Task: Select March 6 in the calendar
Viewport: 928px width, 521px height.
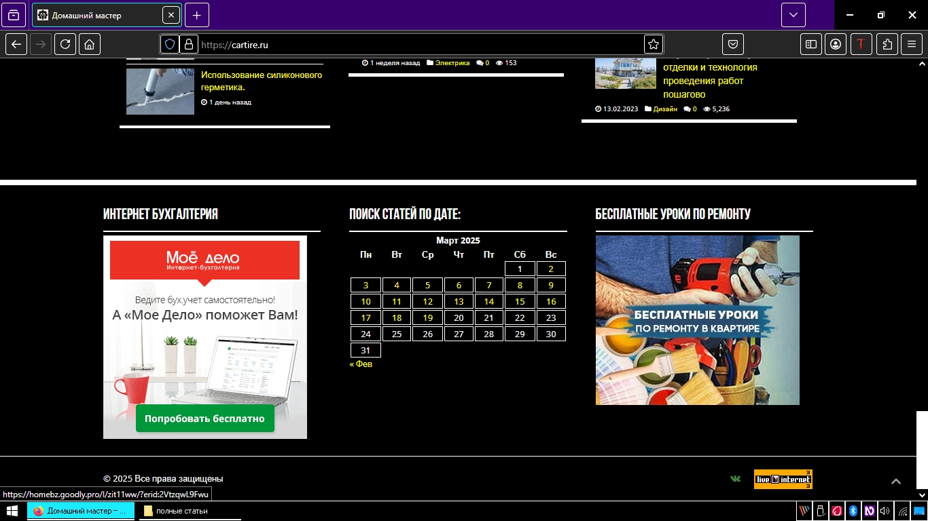Action: pos(459,285)
